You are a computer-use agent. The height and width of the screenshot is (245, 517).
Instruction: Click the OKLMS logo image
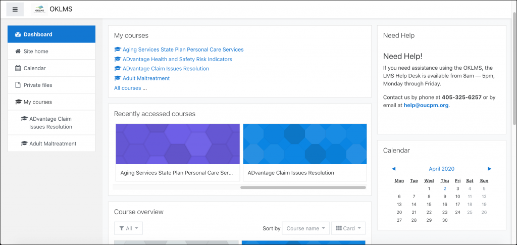pyautogui.click(x=39, y=9)
